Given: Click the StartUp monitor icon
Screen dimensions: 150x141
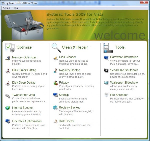Looking at the screenshot, I should 55,95.
